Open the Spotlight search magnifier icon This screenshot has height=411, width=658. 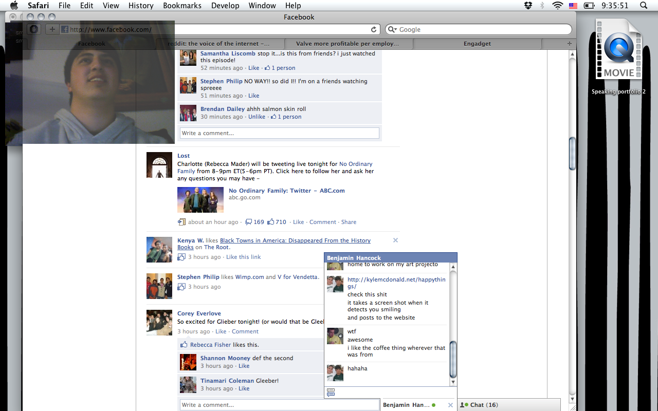pos(644,6)
